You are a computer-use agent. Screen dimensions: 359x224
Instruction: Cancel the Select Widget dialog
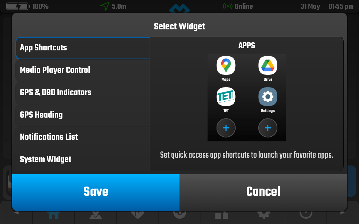point(263,192)
